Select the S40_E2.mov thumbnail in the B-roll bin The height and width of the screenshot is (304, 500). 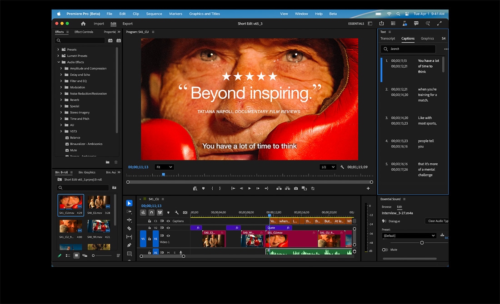coord(99,203)
